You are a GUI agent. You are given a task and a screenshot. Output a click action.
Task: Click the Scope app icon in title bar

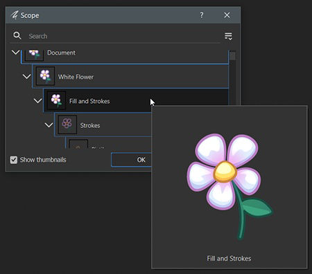pyautogui.click(x=15, y=15)
